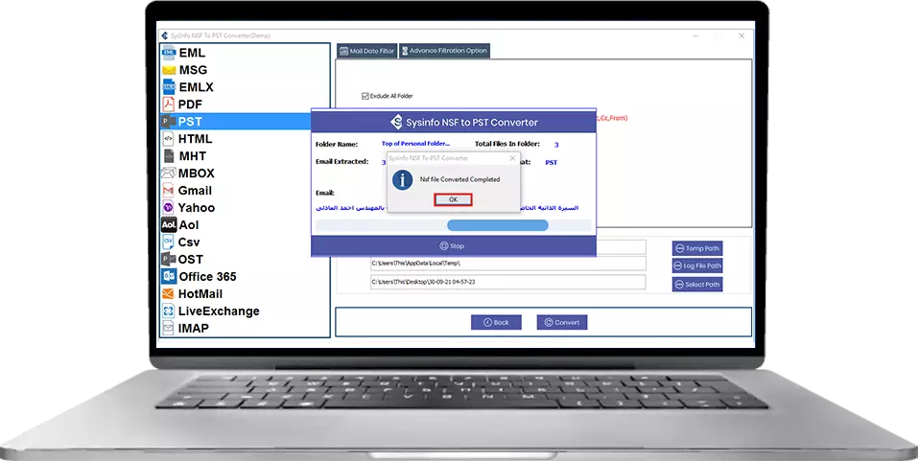Click the Temp Path button
This screenshot has width=918, height=461.
[x=696, y=248]
